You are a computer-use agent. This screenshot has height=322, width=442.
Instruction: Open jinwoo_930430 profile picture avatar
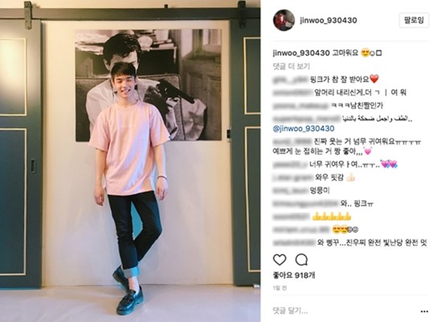click(x=284, y=20)
